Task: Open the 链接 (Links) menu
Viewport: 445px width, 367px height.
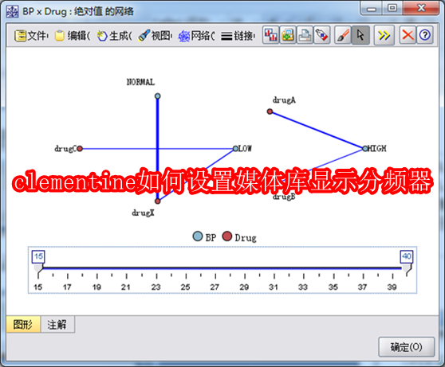Action: tap(238, 36)
